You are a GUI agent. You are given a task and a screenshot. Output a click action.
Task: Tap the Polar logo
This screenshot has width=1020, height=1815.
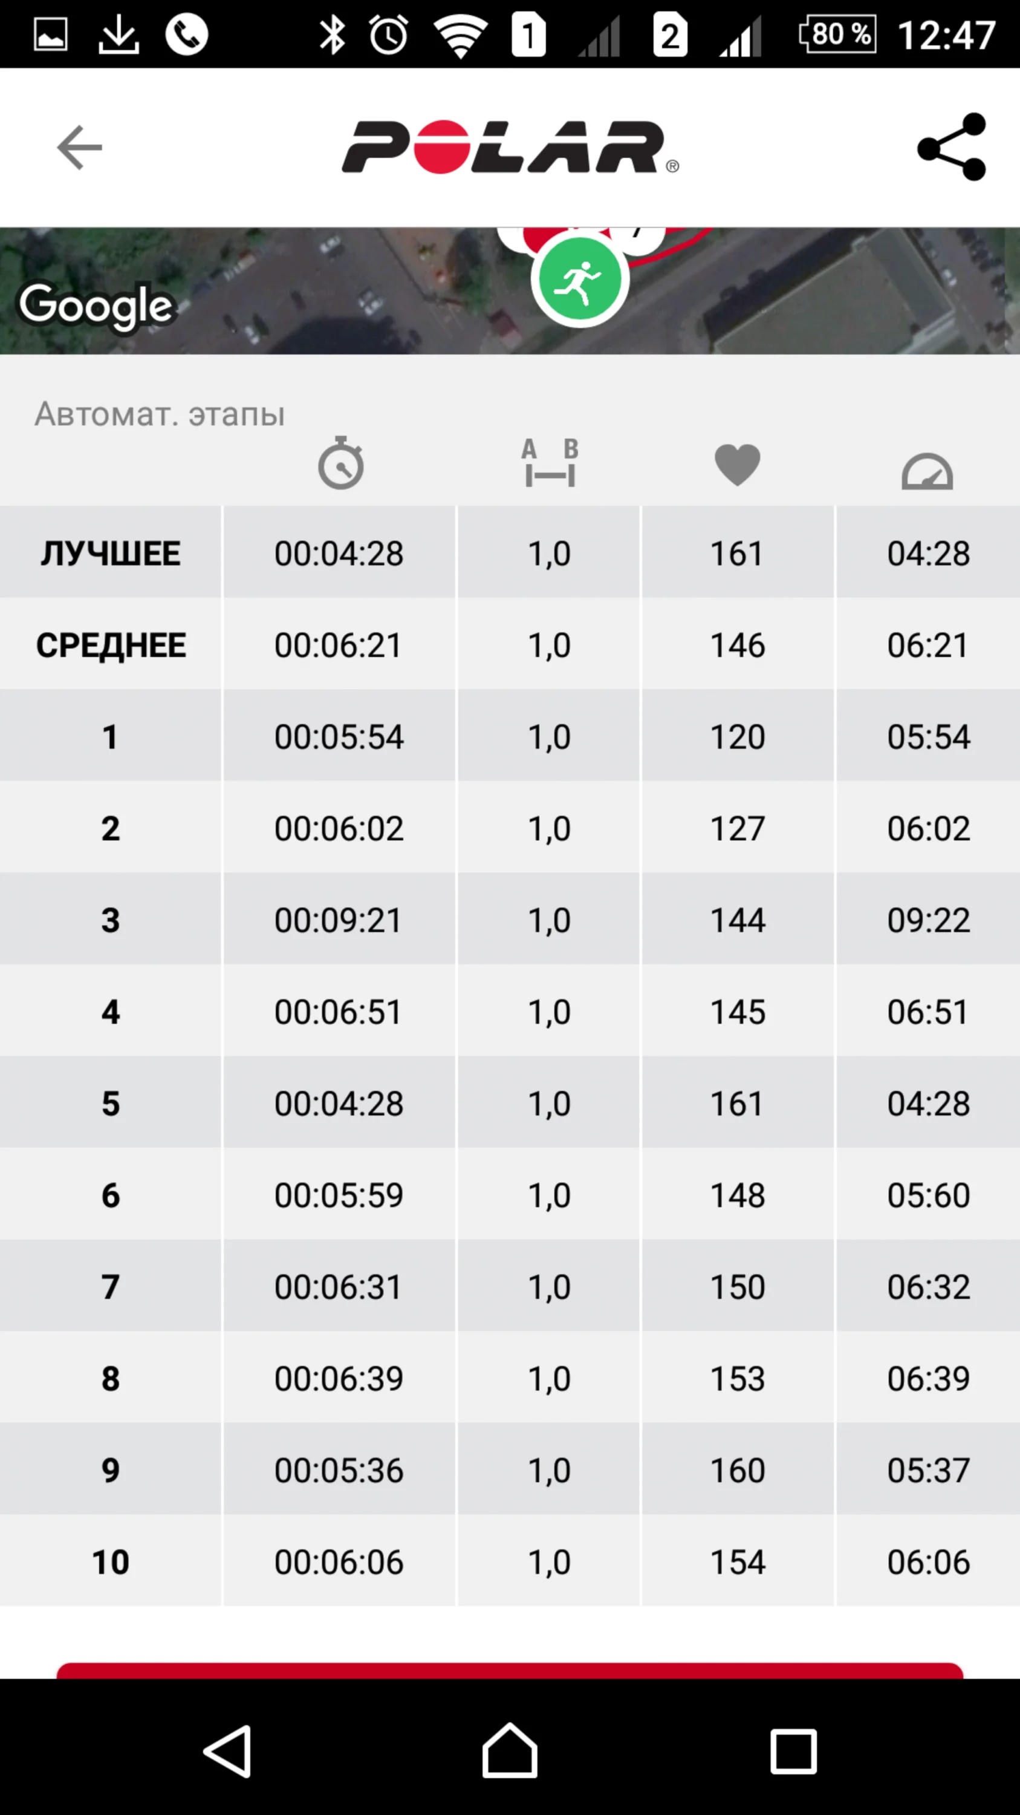tap(510, 147)
